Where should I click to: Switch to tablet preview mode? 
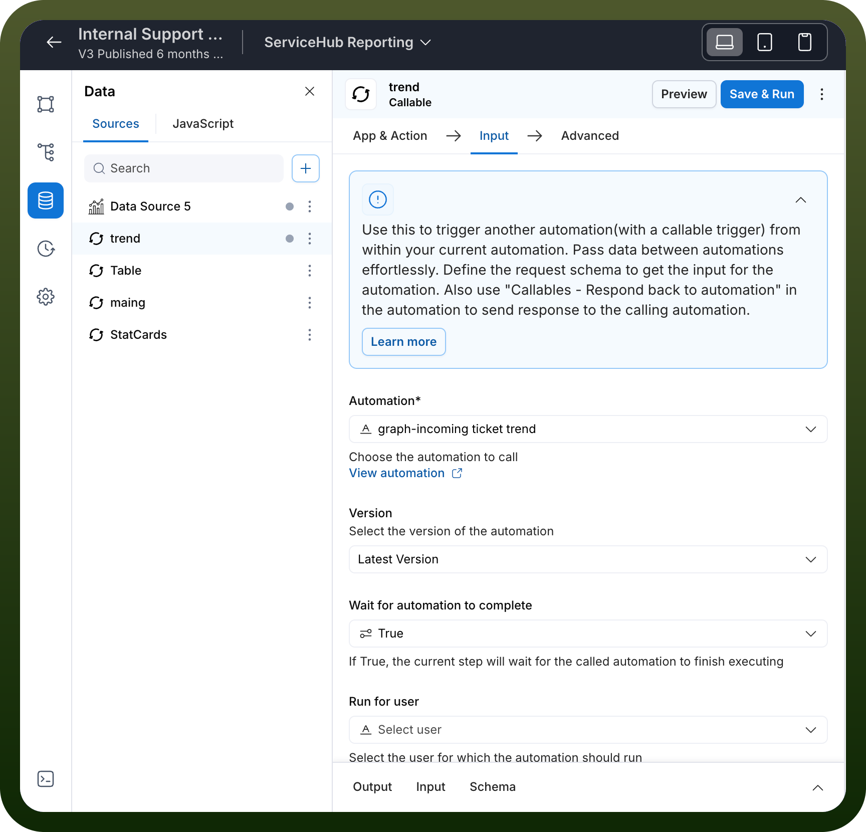point(765,42)
